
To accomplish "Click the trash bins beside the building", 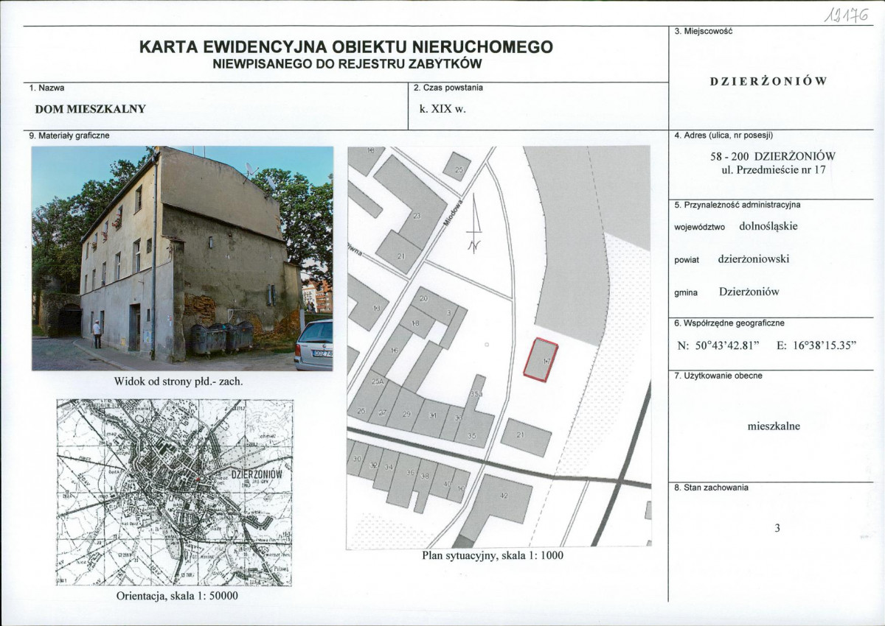I will tap(220, 337).
